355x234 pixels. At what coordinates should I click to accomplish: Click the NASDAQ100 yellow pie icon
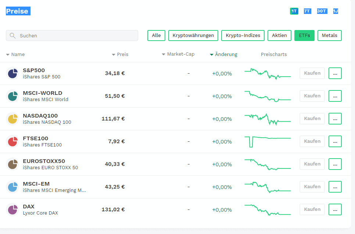[x=12, y=119]
